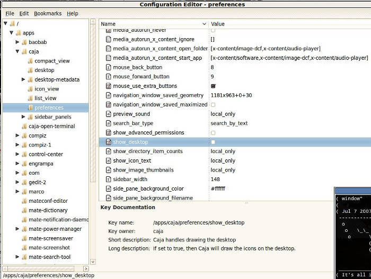The image size is (371, 279).
Task: Click the Value column header
Action: tap(290, 24)
